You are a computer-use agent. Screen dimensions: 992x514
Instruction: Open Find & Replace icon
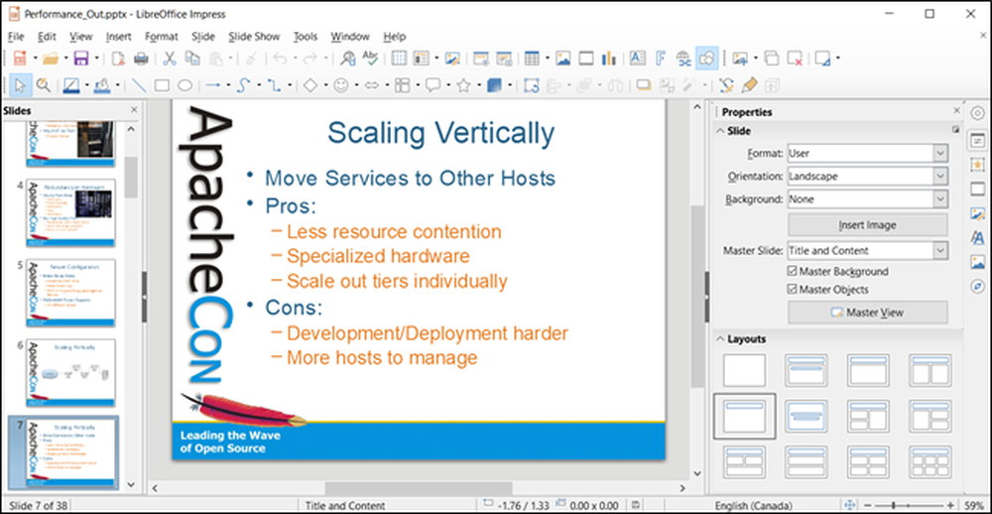point(347,59)
